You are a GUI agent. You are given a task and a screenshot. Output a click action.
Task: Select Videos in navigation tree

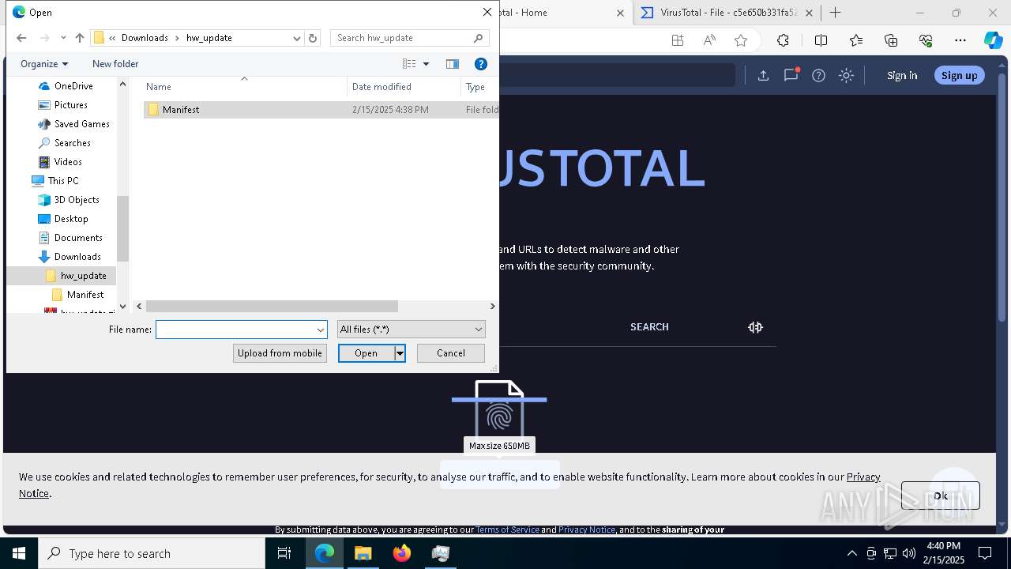[x=68, y=162]
